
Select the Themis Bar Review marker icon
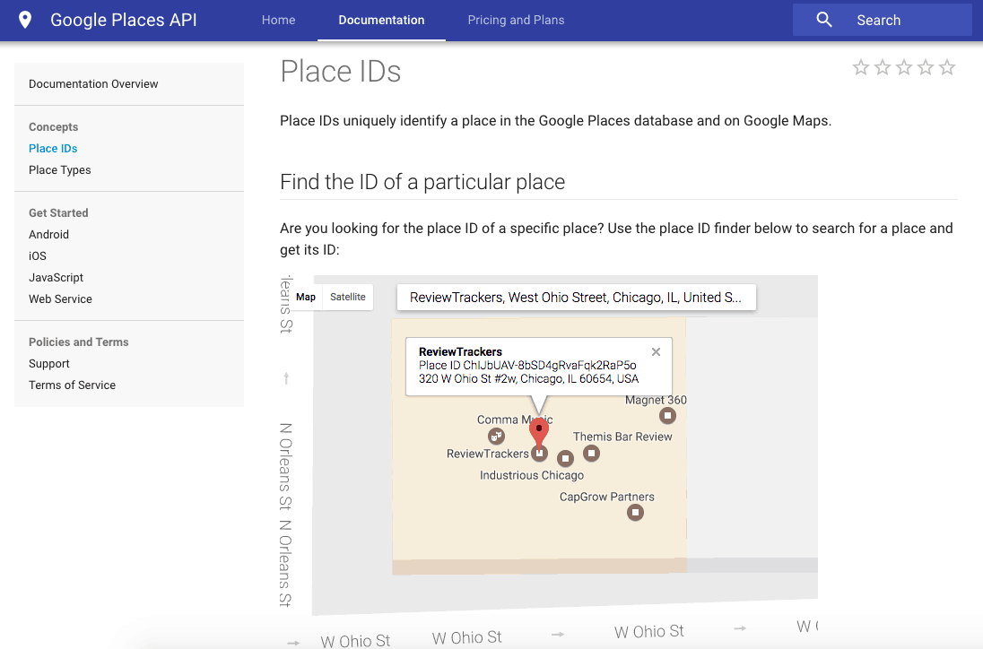click(591, 453)
